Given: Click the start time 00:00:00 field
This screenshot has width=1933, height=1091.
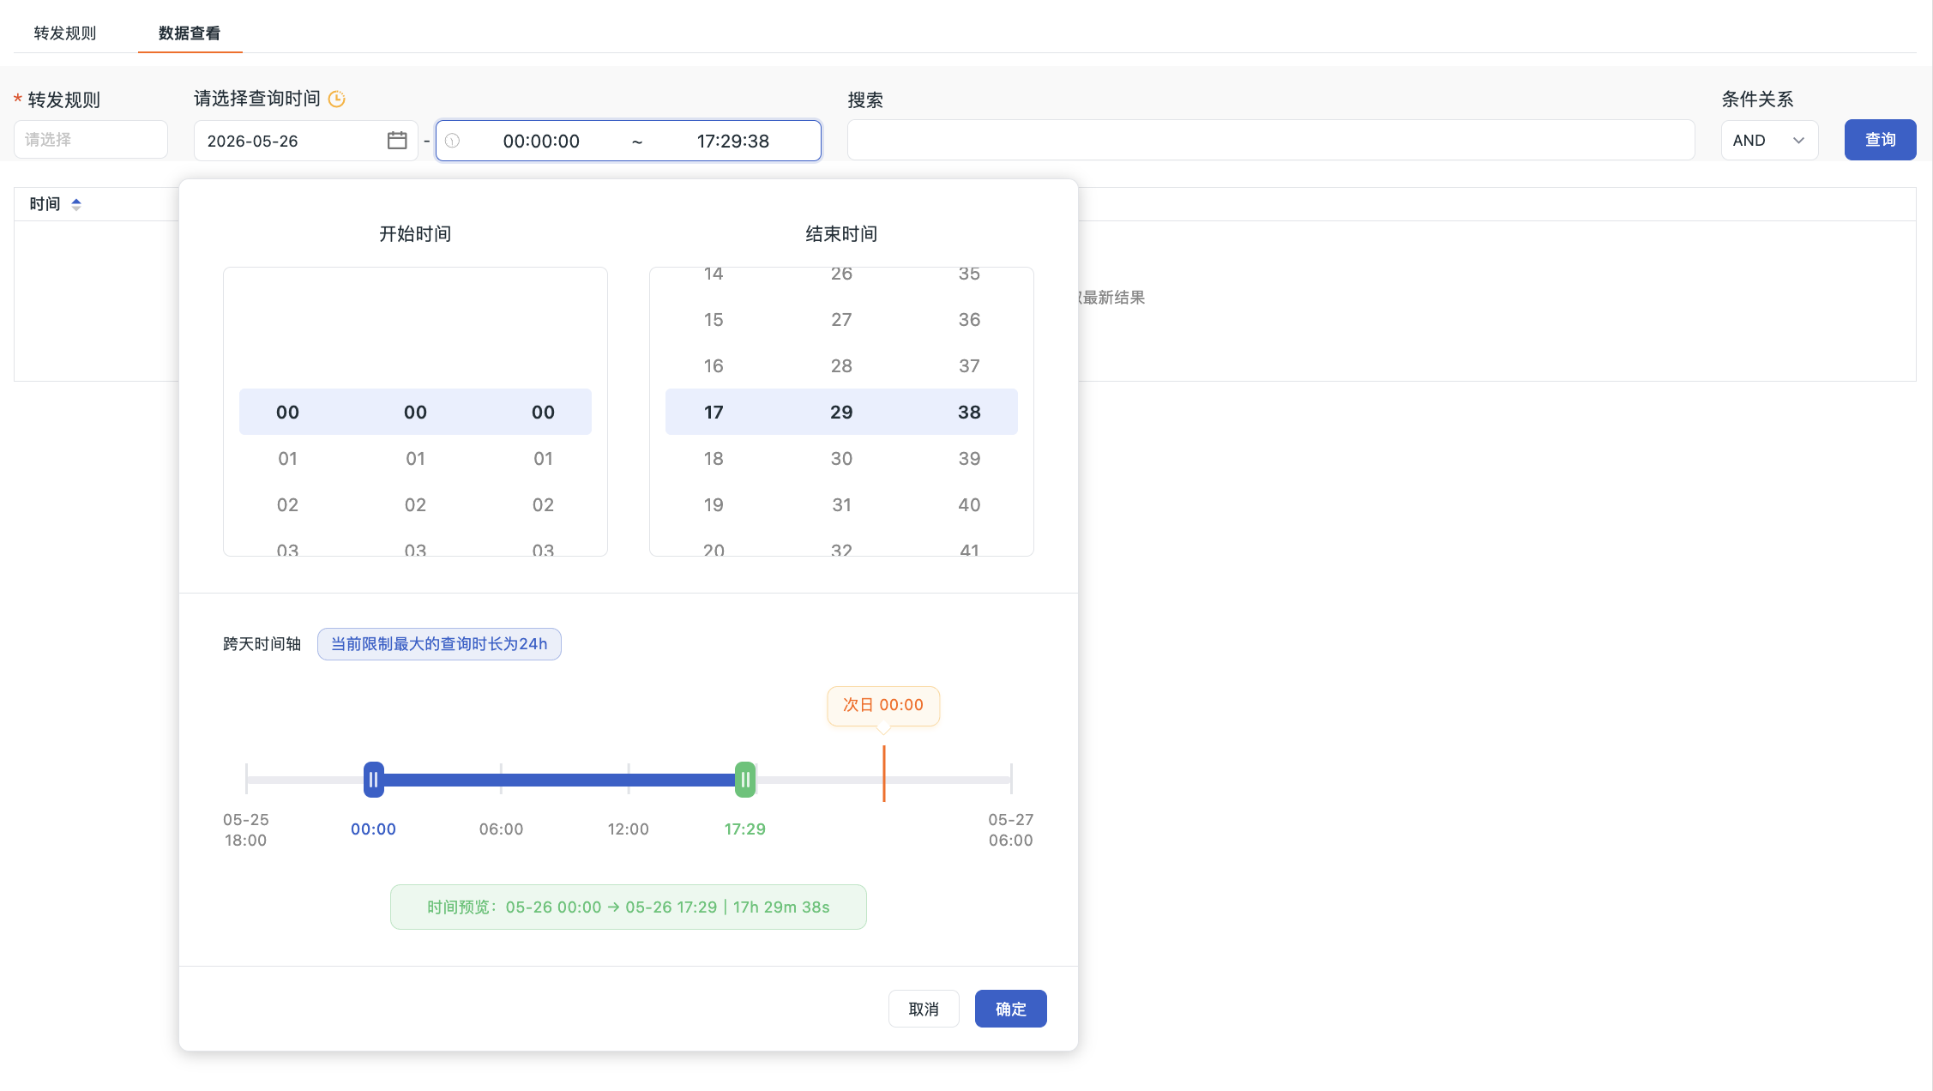Looking at the screenshot, I should pos(541,141).
